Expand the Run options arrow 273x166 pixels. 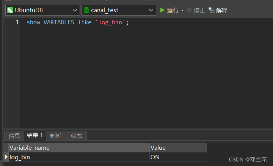pyautogui.click(x=182, y=11)
